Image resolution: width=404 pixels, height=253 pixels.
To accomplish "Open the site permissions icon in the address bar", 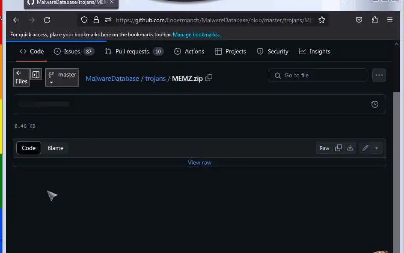I will pos(108,20).
